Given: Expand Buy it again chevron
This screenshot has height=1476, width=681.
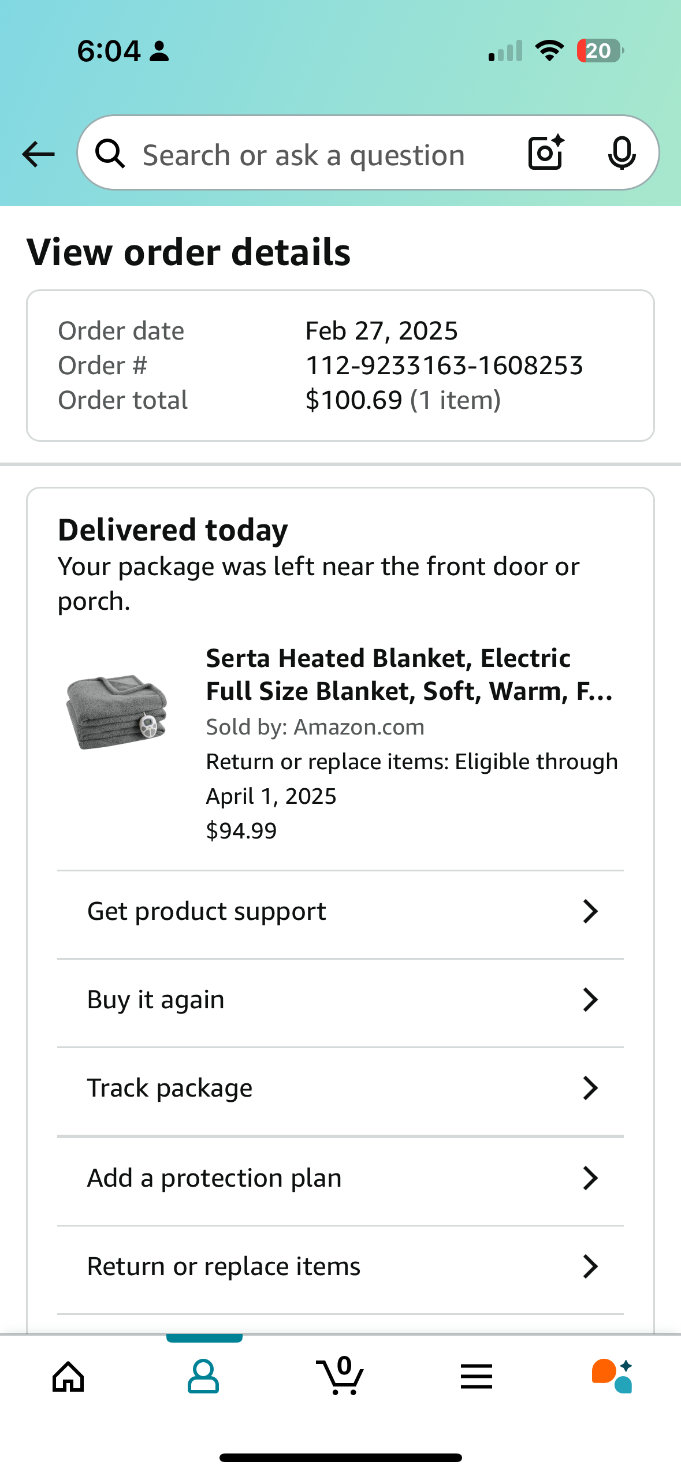Looking at the screenshot, I should pos(590,1000).
